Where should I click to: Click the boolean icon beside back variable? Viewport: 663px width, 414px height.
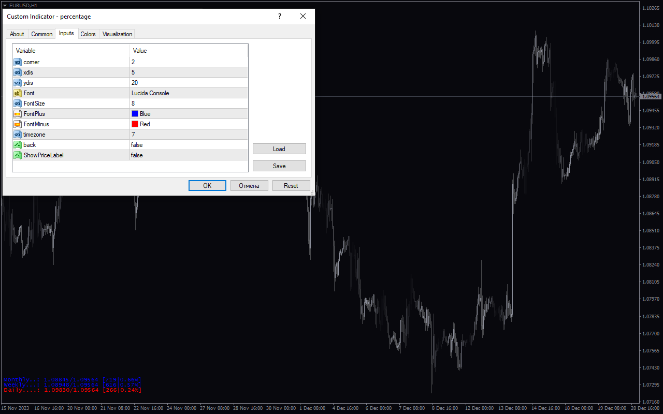click(18, 145)
